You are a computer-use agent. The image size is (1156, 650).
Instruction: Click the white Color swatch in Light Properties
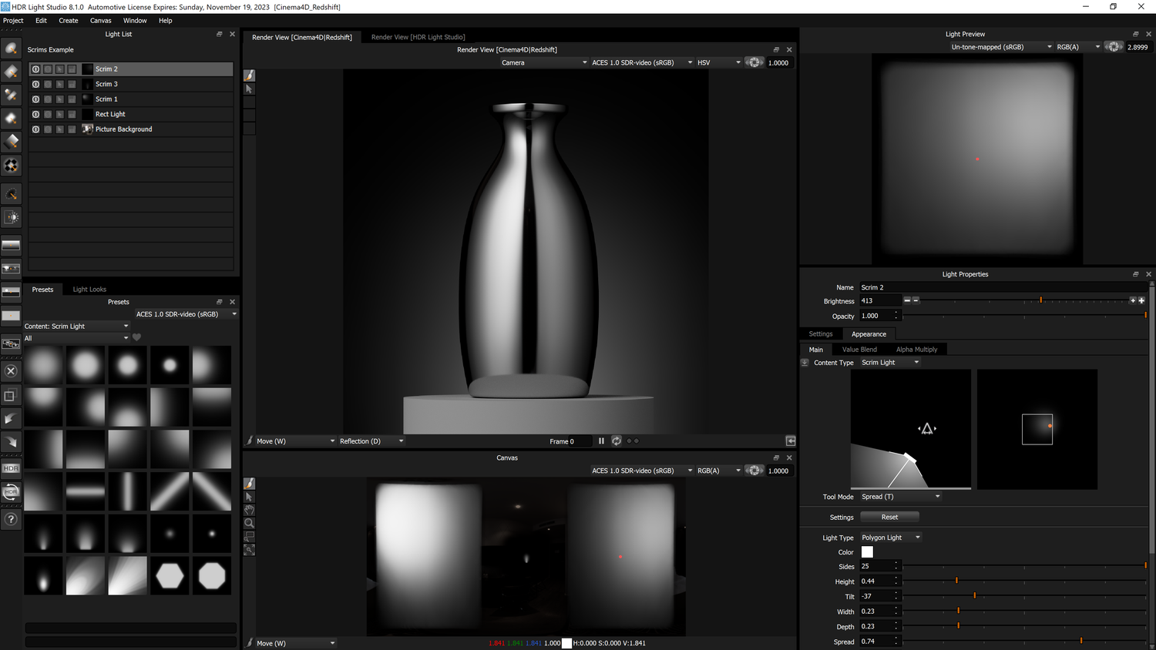(x=866, y=552)
